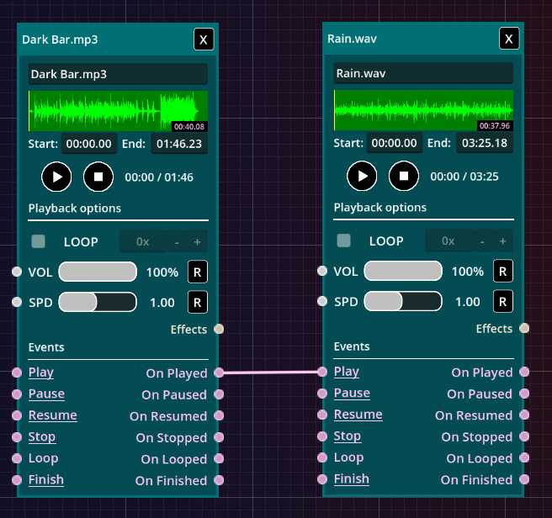Click the Dark Bar.mp3 End time field
Screen dimensions: 552x518
[x=179, y=144]
